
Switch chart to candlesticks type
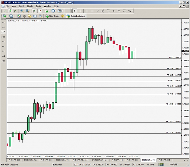click(x=10, y=11)
